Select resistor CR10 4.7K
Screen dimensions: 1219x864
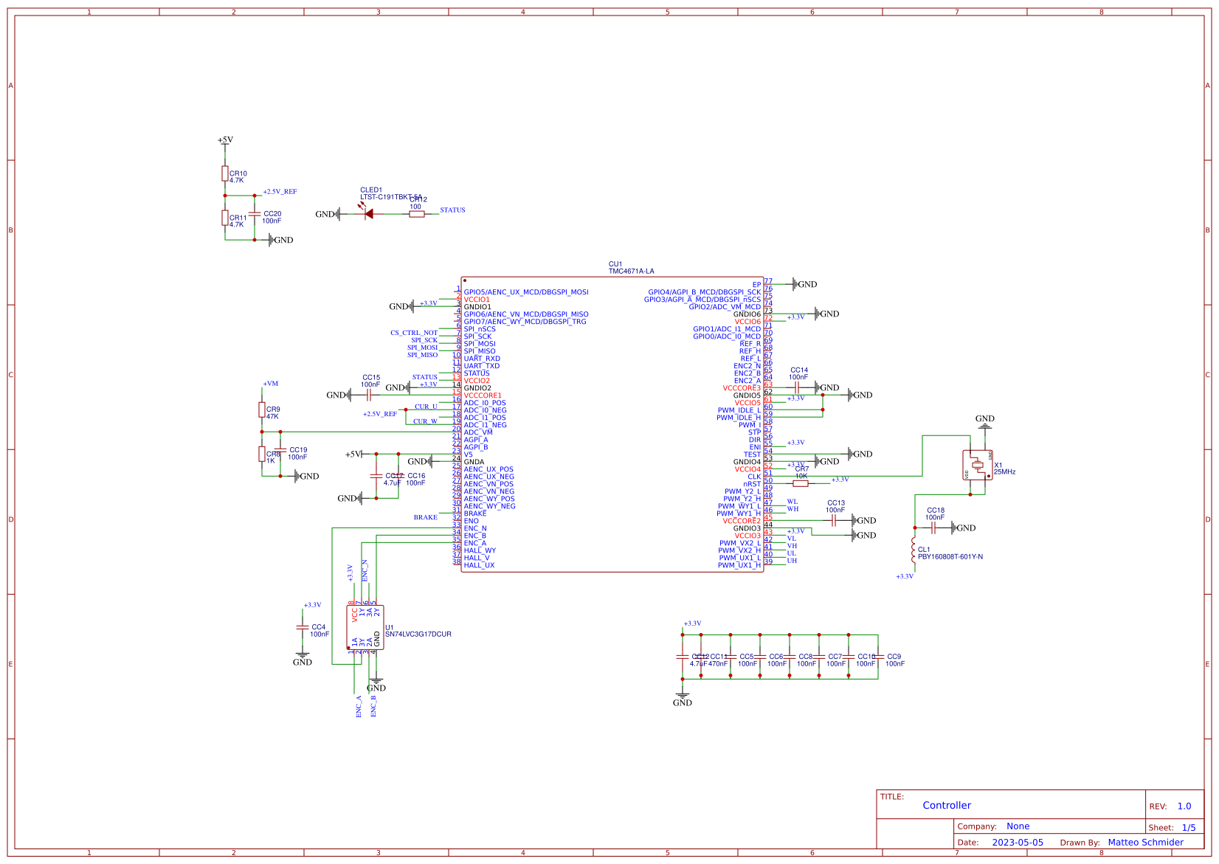tap(225, 172)
